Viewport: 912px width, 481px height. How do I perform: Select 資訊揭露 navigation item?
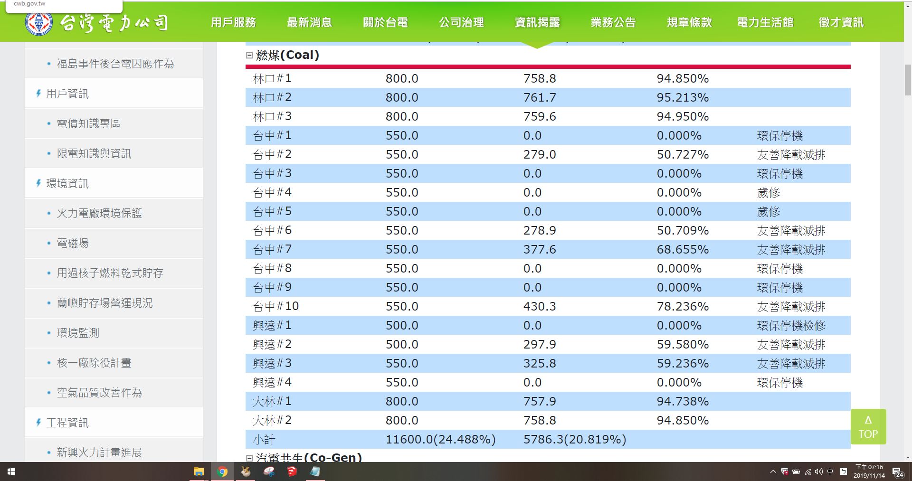tap(538, 22)
